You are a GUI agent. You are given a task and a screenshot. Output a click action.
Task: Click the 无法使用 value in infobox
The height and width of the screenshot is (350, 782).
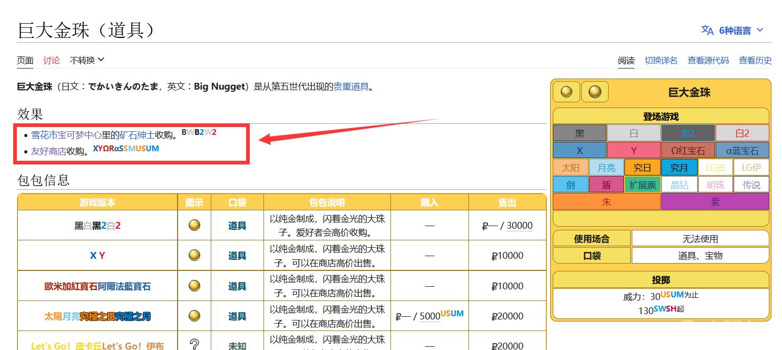point(700,239)
